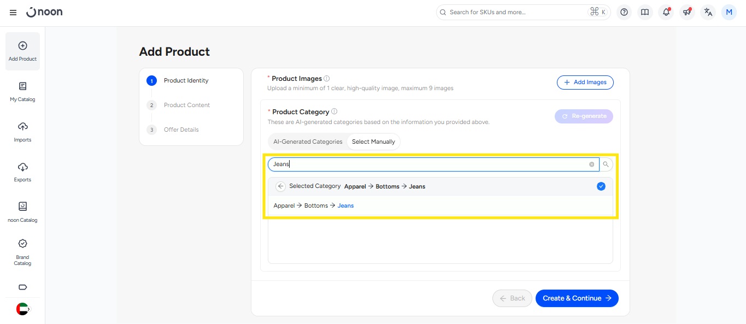The image size is (746, 324).
Task: Go to the Product Content step
Action: tap(187, 105)
